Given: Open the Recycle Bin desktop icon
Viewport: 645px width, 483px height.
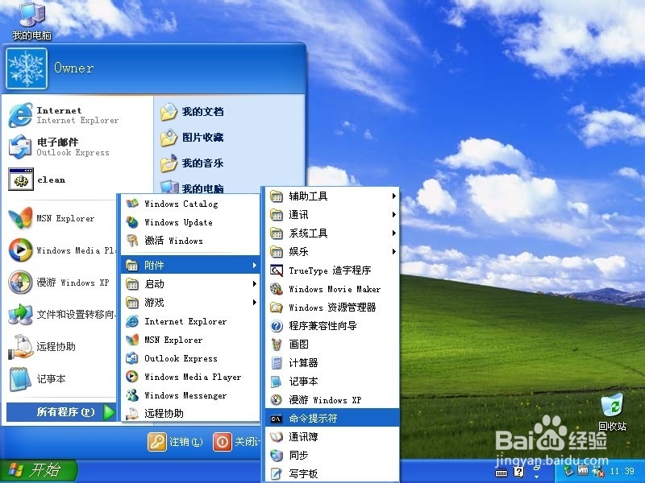Looking at the screenshot, I should [612, 412].
